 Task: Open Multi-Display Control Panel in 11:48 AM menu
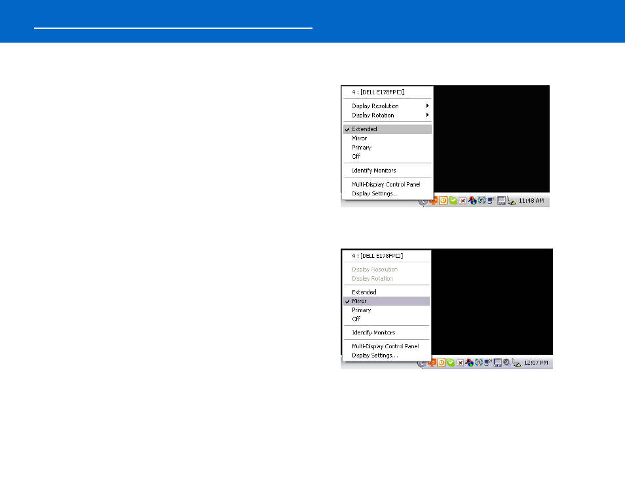[387, 184]
